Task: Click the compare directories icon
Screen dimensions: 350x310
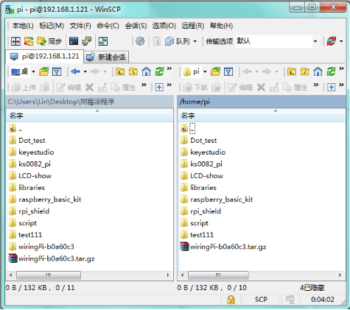Action: point(29,41)
